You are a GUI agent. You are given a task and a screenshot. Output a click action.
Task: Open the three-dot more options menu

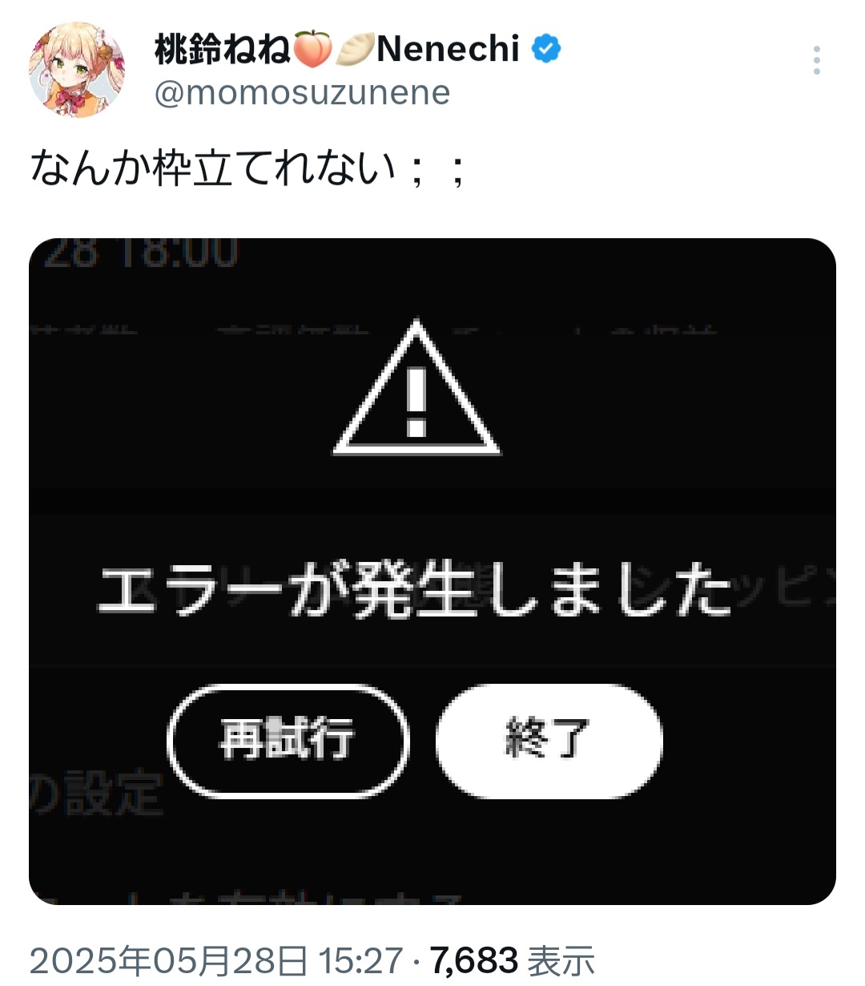pos(816,61)
